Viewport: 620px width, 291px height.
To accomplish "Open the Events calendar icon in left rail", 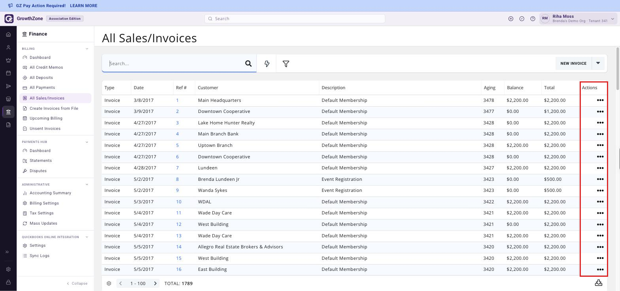I will 8,73.
